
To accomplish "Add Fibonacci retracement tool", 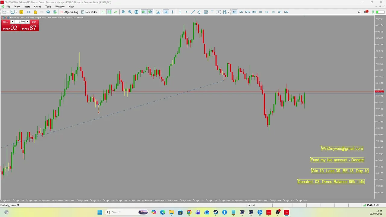I will (206, 12).
